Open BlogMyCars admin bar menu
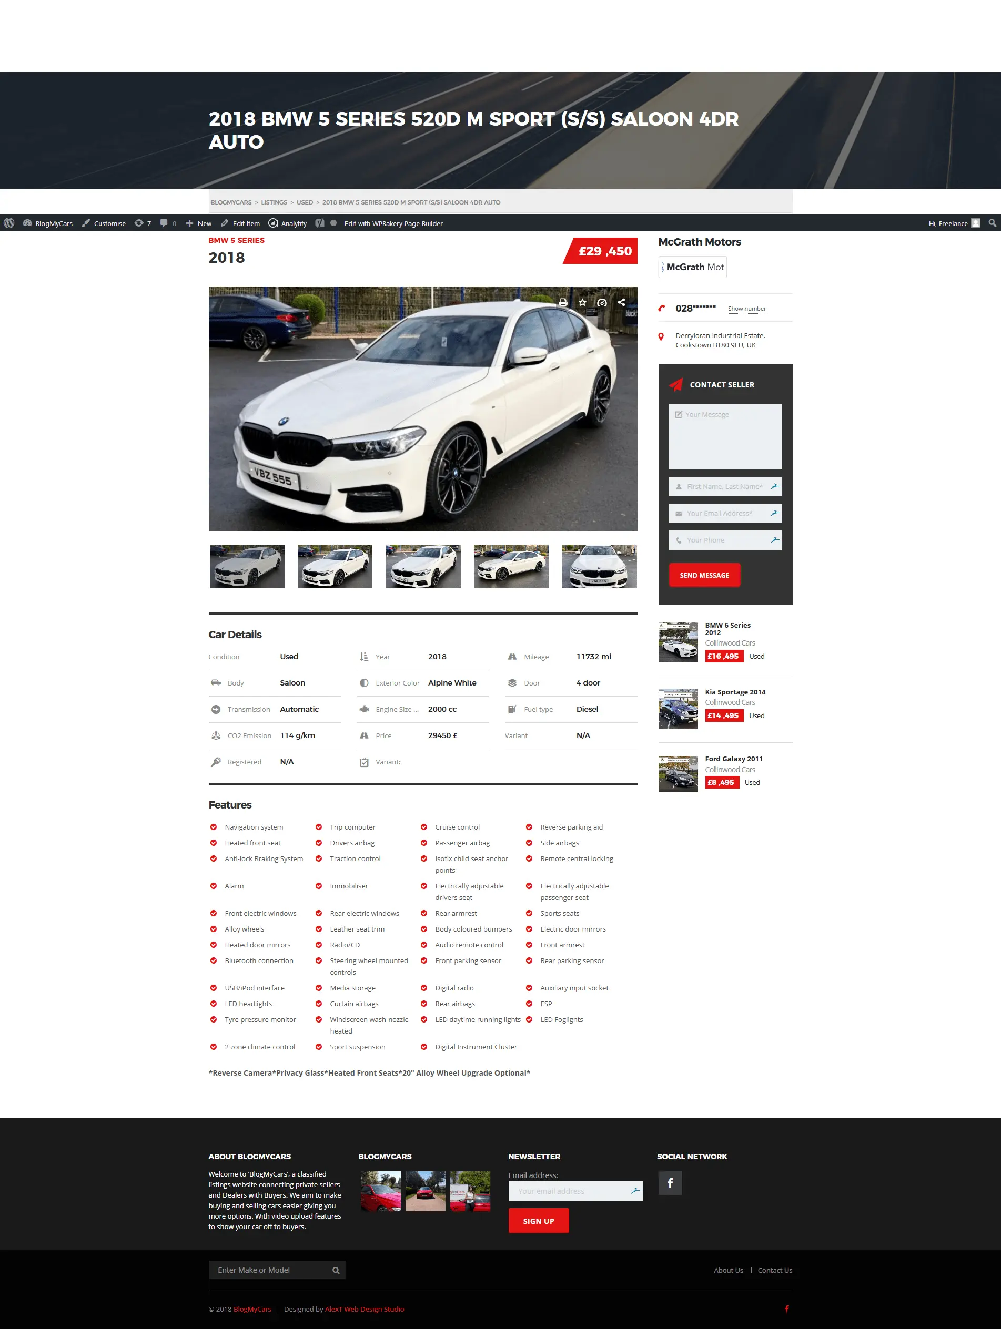 (48, 223)
